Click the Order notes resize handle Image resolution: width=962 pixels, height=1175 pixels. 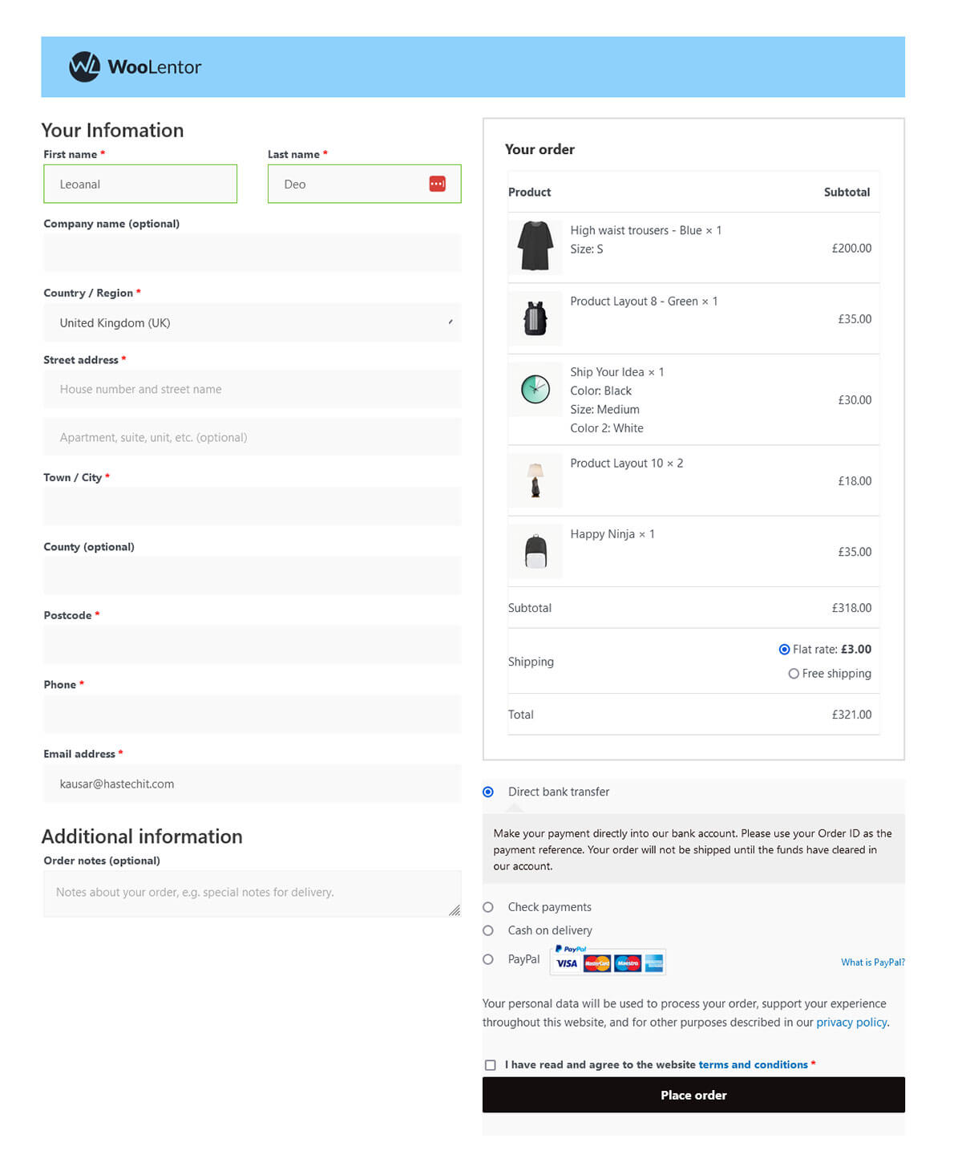click(x=455, y=910)
